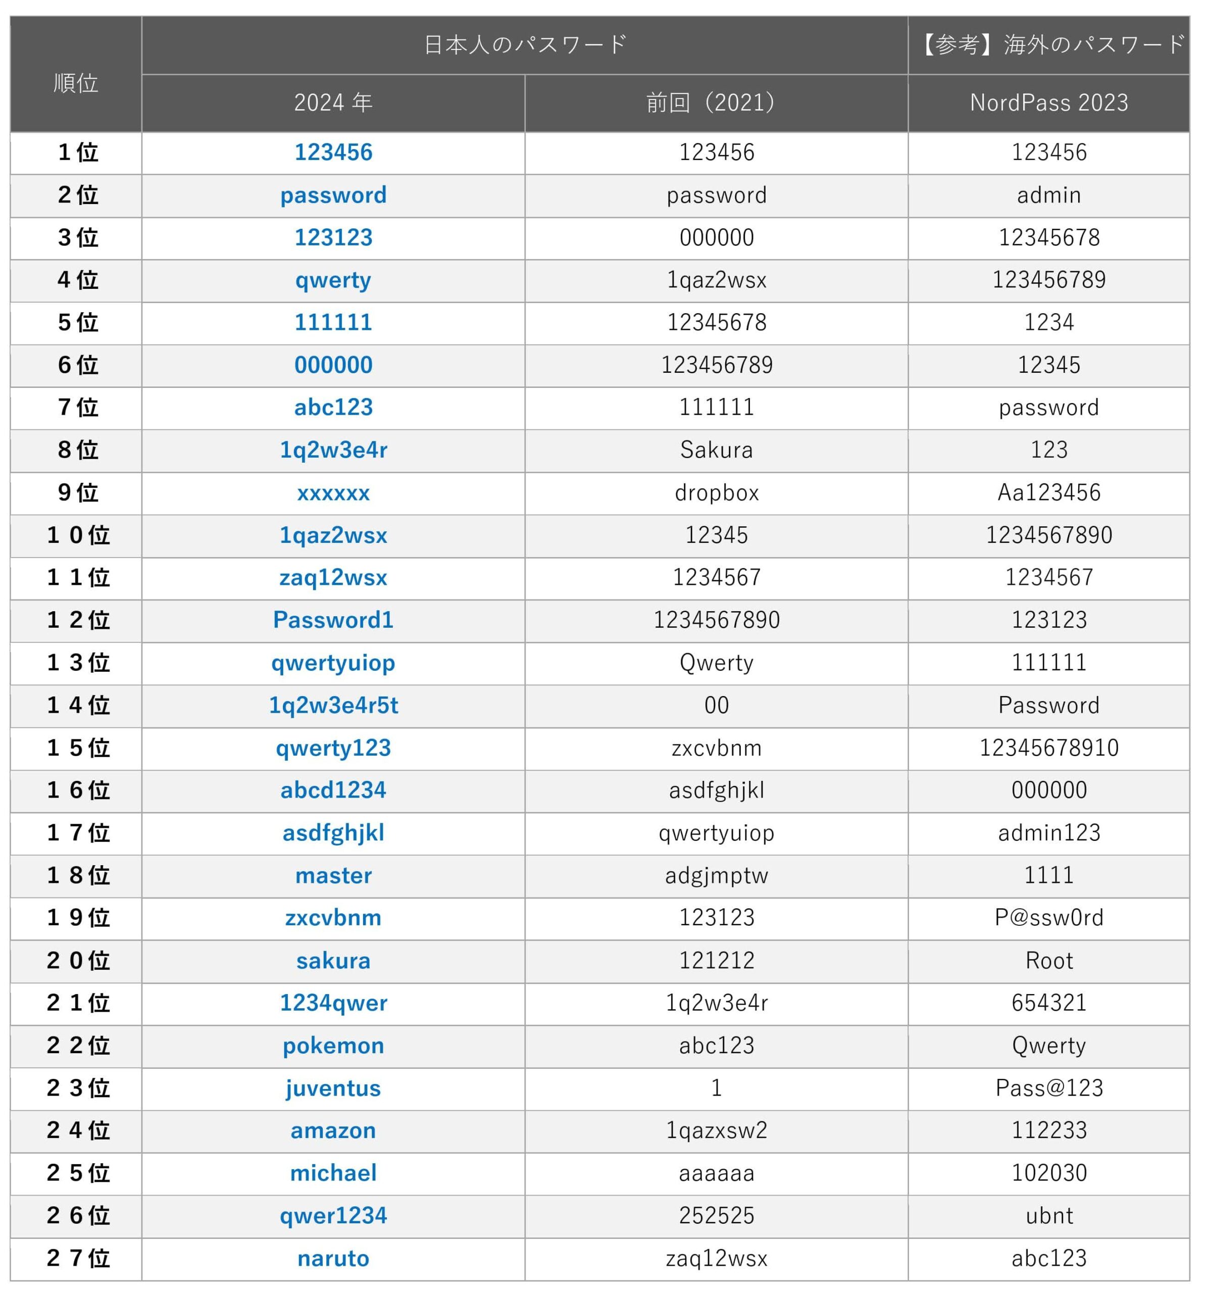Click the '日本人のパスワード' header cell

pyautogui.click(x=525, y=45)
